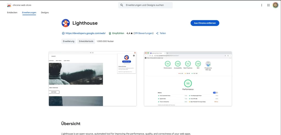Click the Erweiterung category chip
Viewport: 281px width, 135px height.
68,41
